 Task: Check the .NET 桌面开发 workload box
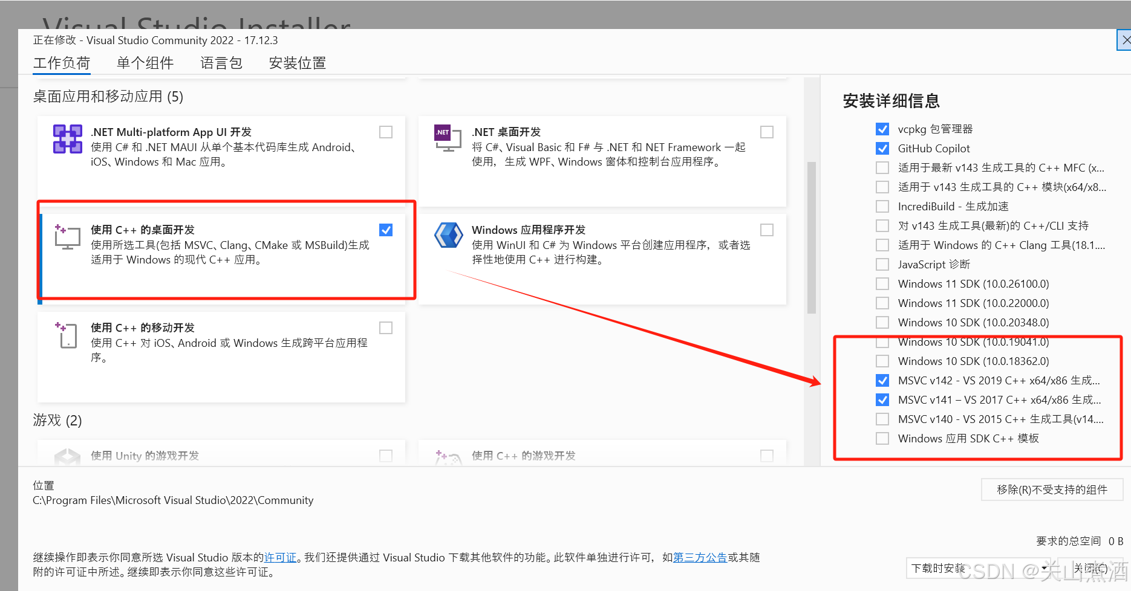767,132
